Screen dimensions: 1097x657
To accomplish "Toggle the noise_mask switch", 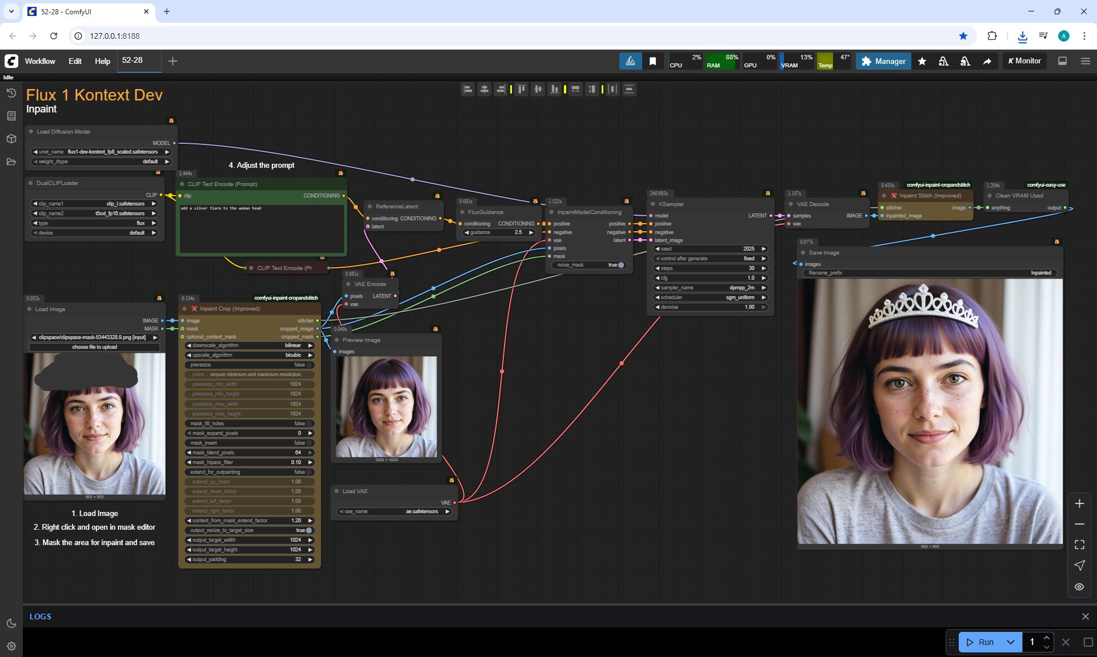I will 620,265.
